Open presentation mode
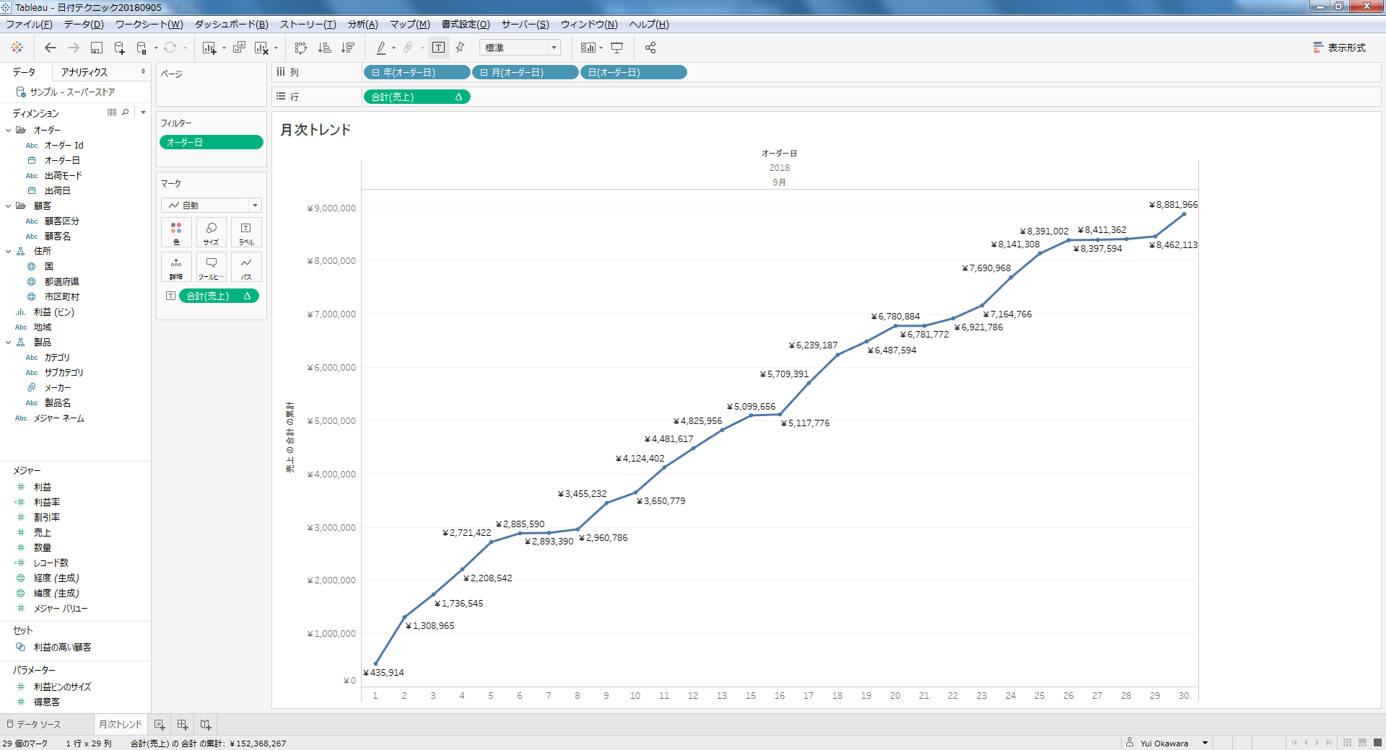Viewport: 1386px width, 750px height. click(617, 48)
